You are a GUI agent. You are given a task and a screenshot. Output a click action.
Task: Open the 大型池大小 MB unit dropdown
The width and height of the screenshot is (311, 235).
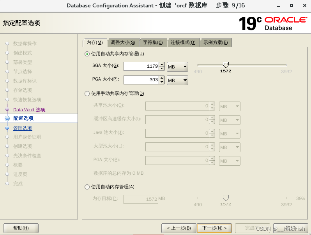[x=230, y=147]
